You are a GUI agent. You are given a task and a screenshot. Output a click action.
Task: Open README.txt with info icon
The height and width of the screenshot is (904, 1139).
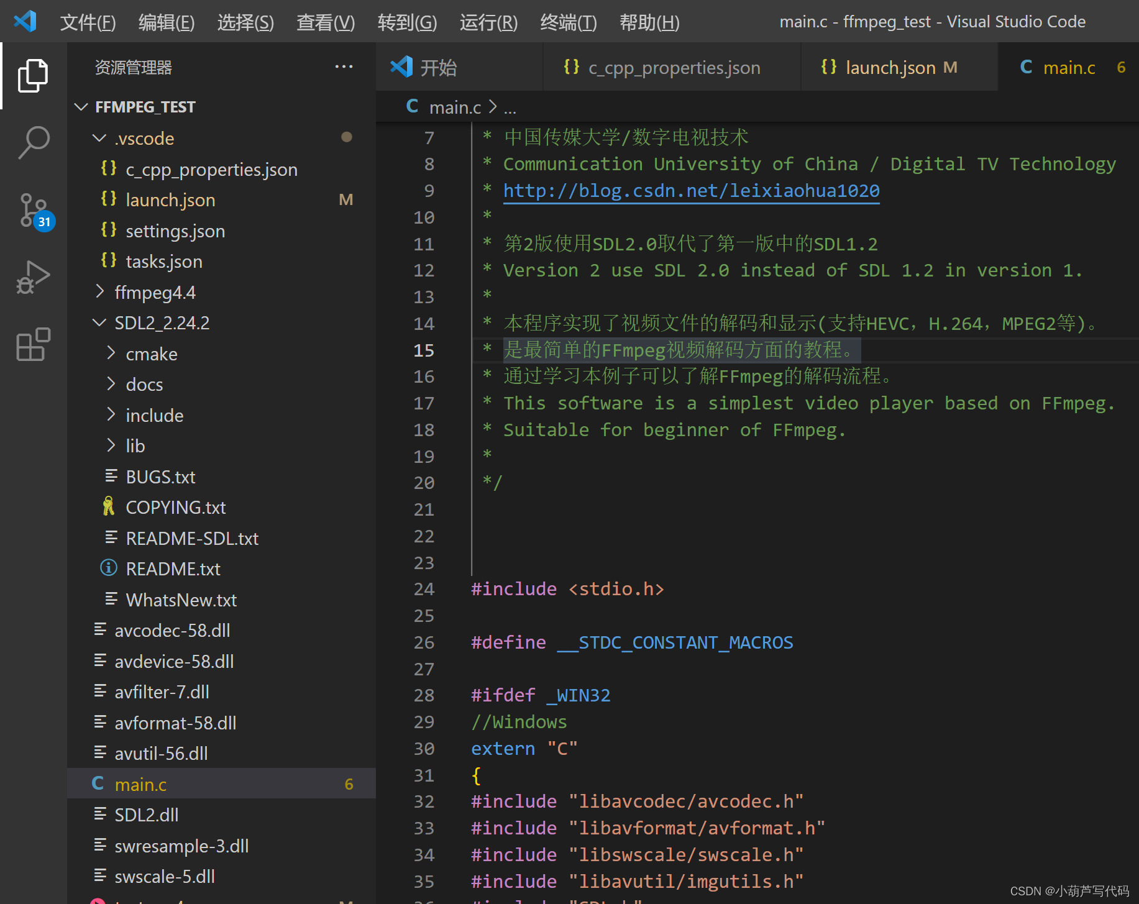(173, 569)
